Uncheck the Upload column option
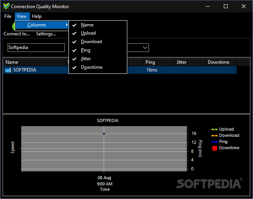Viewport: 253px width, 199px height. click(98, 33)
